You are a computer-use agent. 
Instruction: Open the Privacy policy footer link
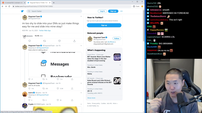point(96,103)
